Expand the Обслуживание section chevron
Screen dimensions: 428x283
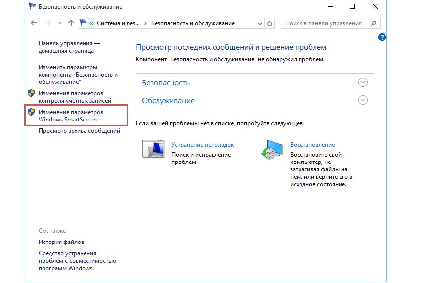coord(363,100)
